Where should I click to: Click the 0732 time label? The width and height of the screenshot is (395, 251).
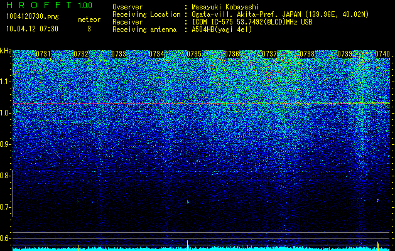point(81,54)
